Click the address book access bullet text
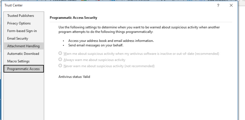 pyautogui.click(x=111, y=41)
